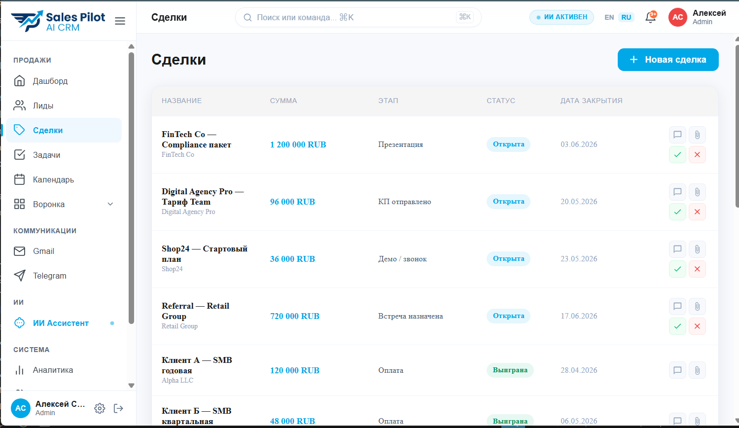Create new deal with Новая сделка

click(x=668, y=60)
